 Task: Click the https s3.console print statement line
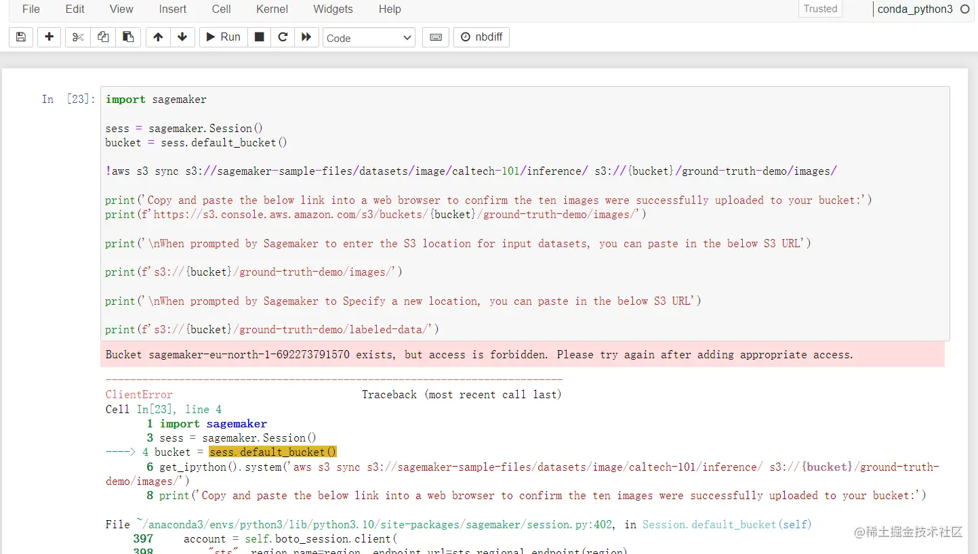(375, 215)
